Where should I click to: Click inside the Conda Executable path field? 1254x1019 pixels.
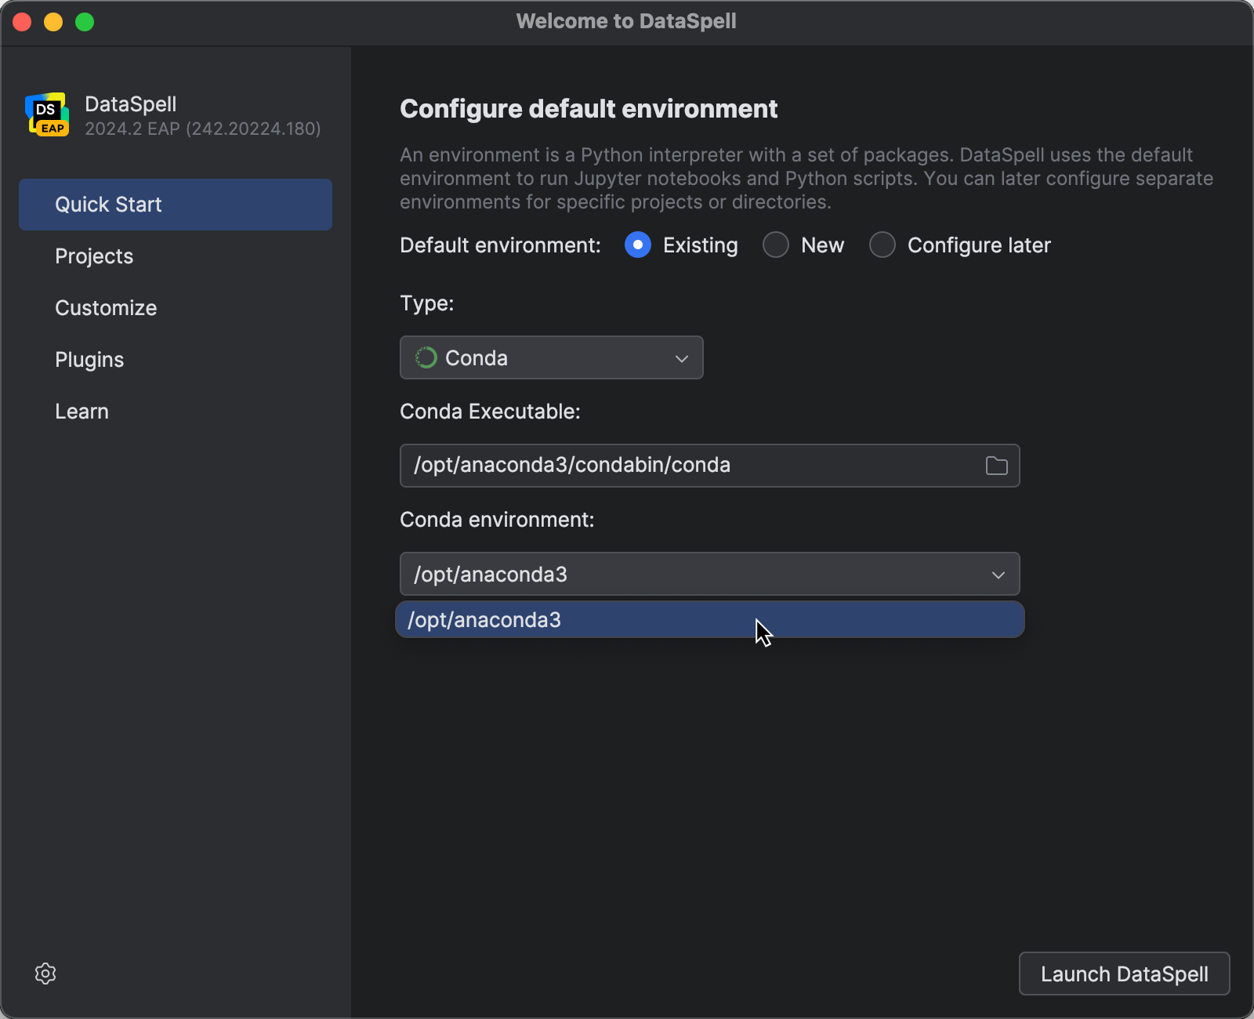click(690, 465)
